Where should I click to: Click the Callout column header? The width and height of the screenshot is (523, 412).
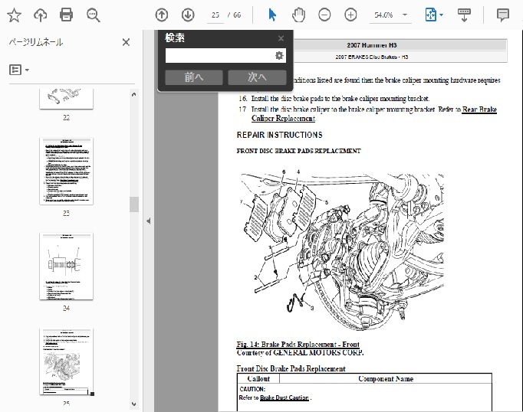[258, 379]
